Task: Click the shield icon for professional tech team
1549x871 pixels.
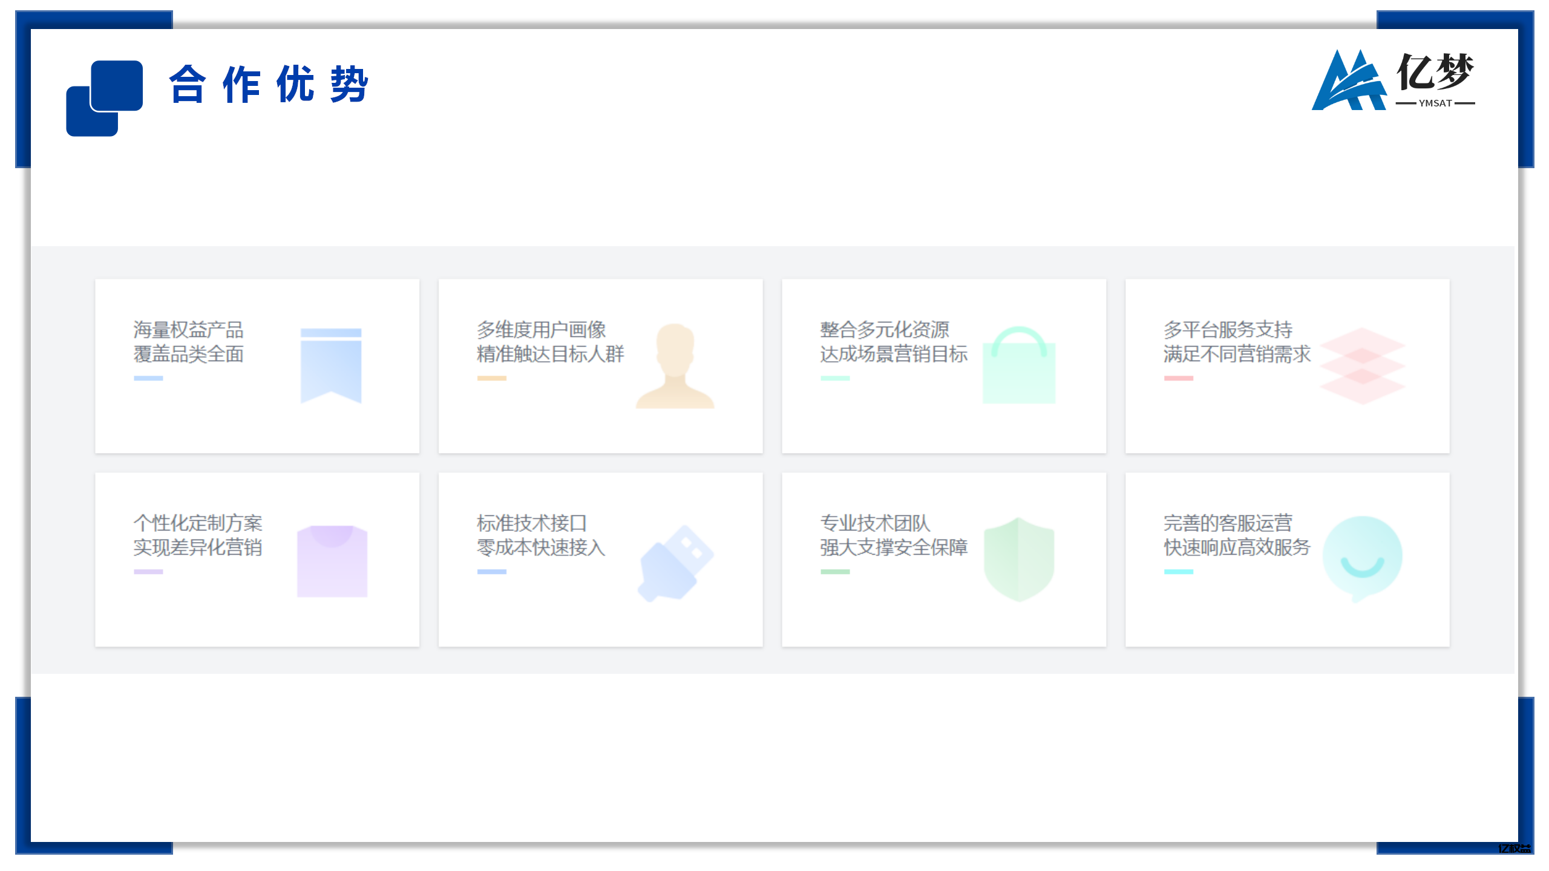Action: (x=1018, y=559)
